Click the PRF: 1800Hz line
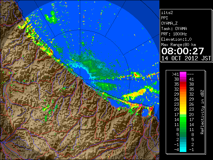Screen dimensions: 213x160 click(x=174, y=34)
